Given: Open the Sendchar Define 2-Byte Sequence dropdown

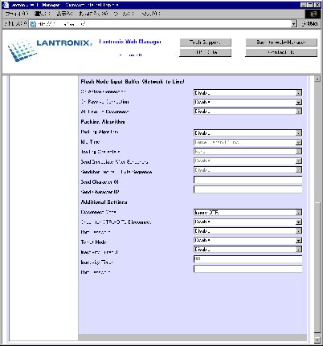Looking at the screenshot, I should click(x=247, y=169).
